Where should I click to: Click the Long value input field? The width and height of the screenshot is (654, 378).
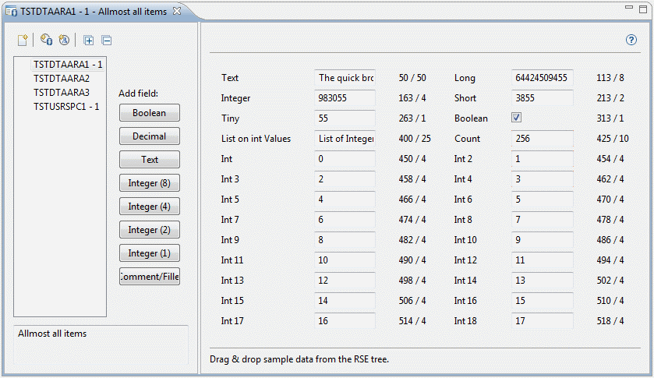click(543, 78)
